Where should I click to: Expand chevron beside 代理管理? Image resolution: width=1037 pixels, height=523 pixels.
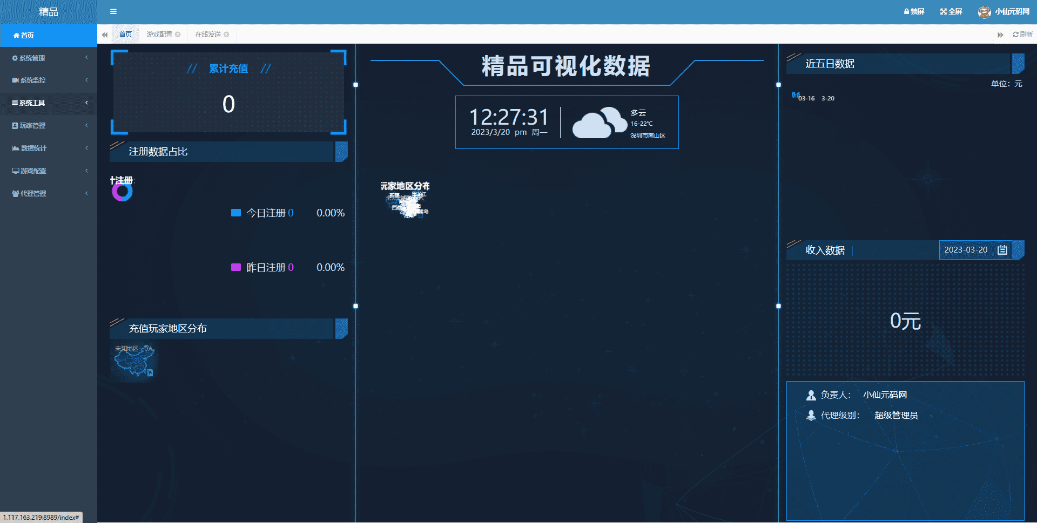pyautogui.click(x=86, y=194)
